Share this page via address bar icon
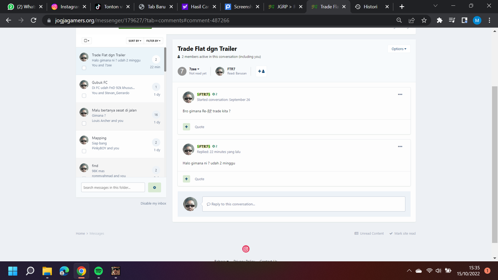 coord(412,20)
